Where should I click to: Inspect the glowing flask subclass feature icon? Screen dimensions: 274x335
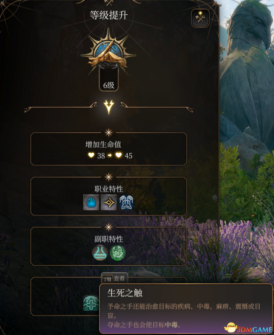point(100,252)
